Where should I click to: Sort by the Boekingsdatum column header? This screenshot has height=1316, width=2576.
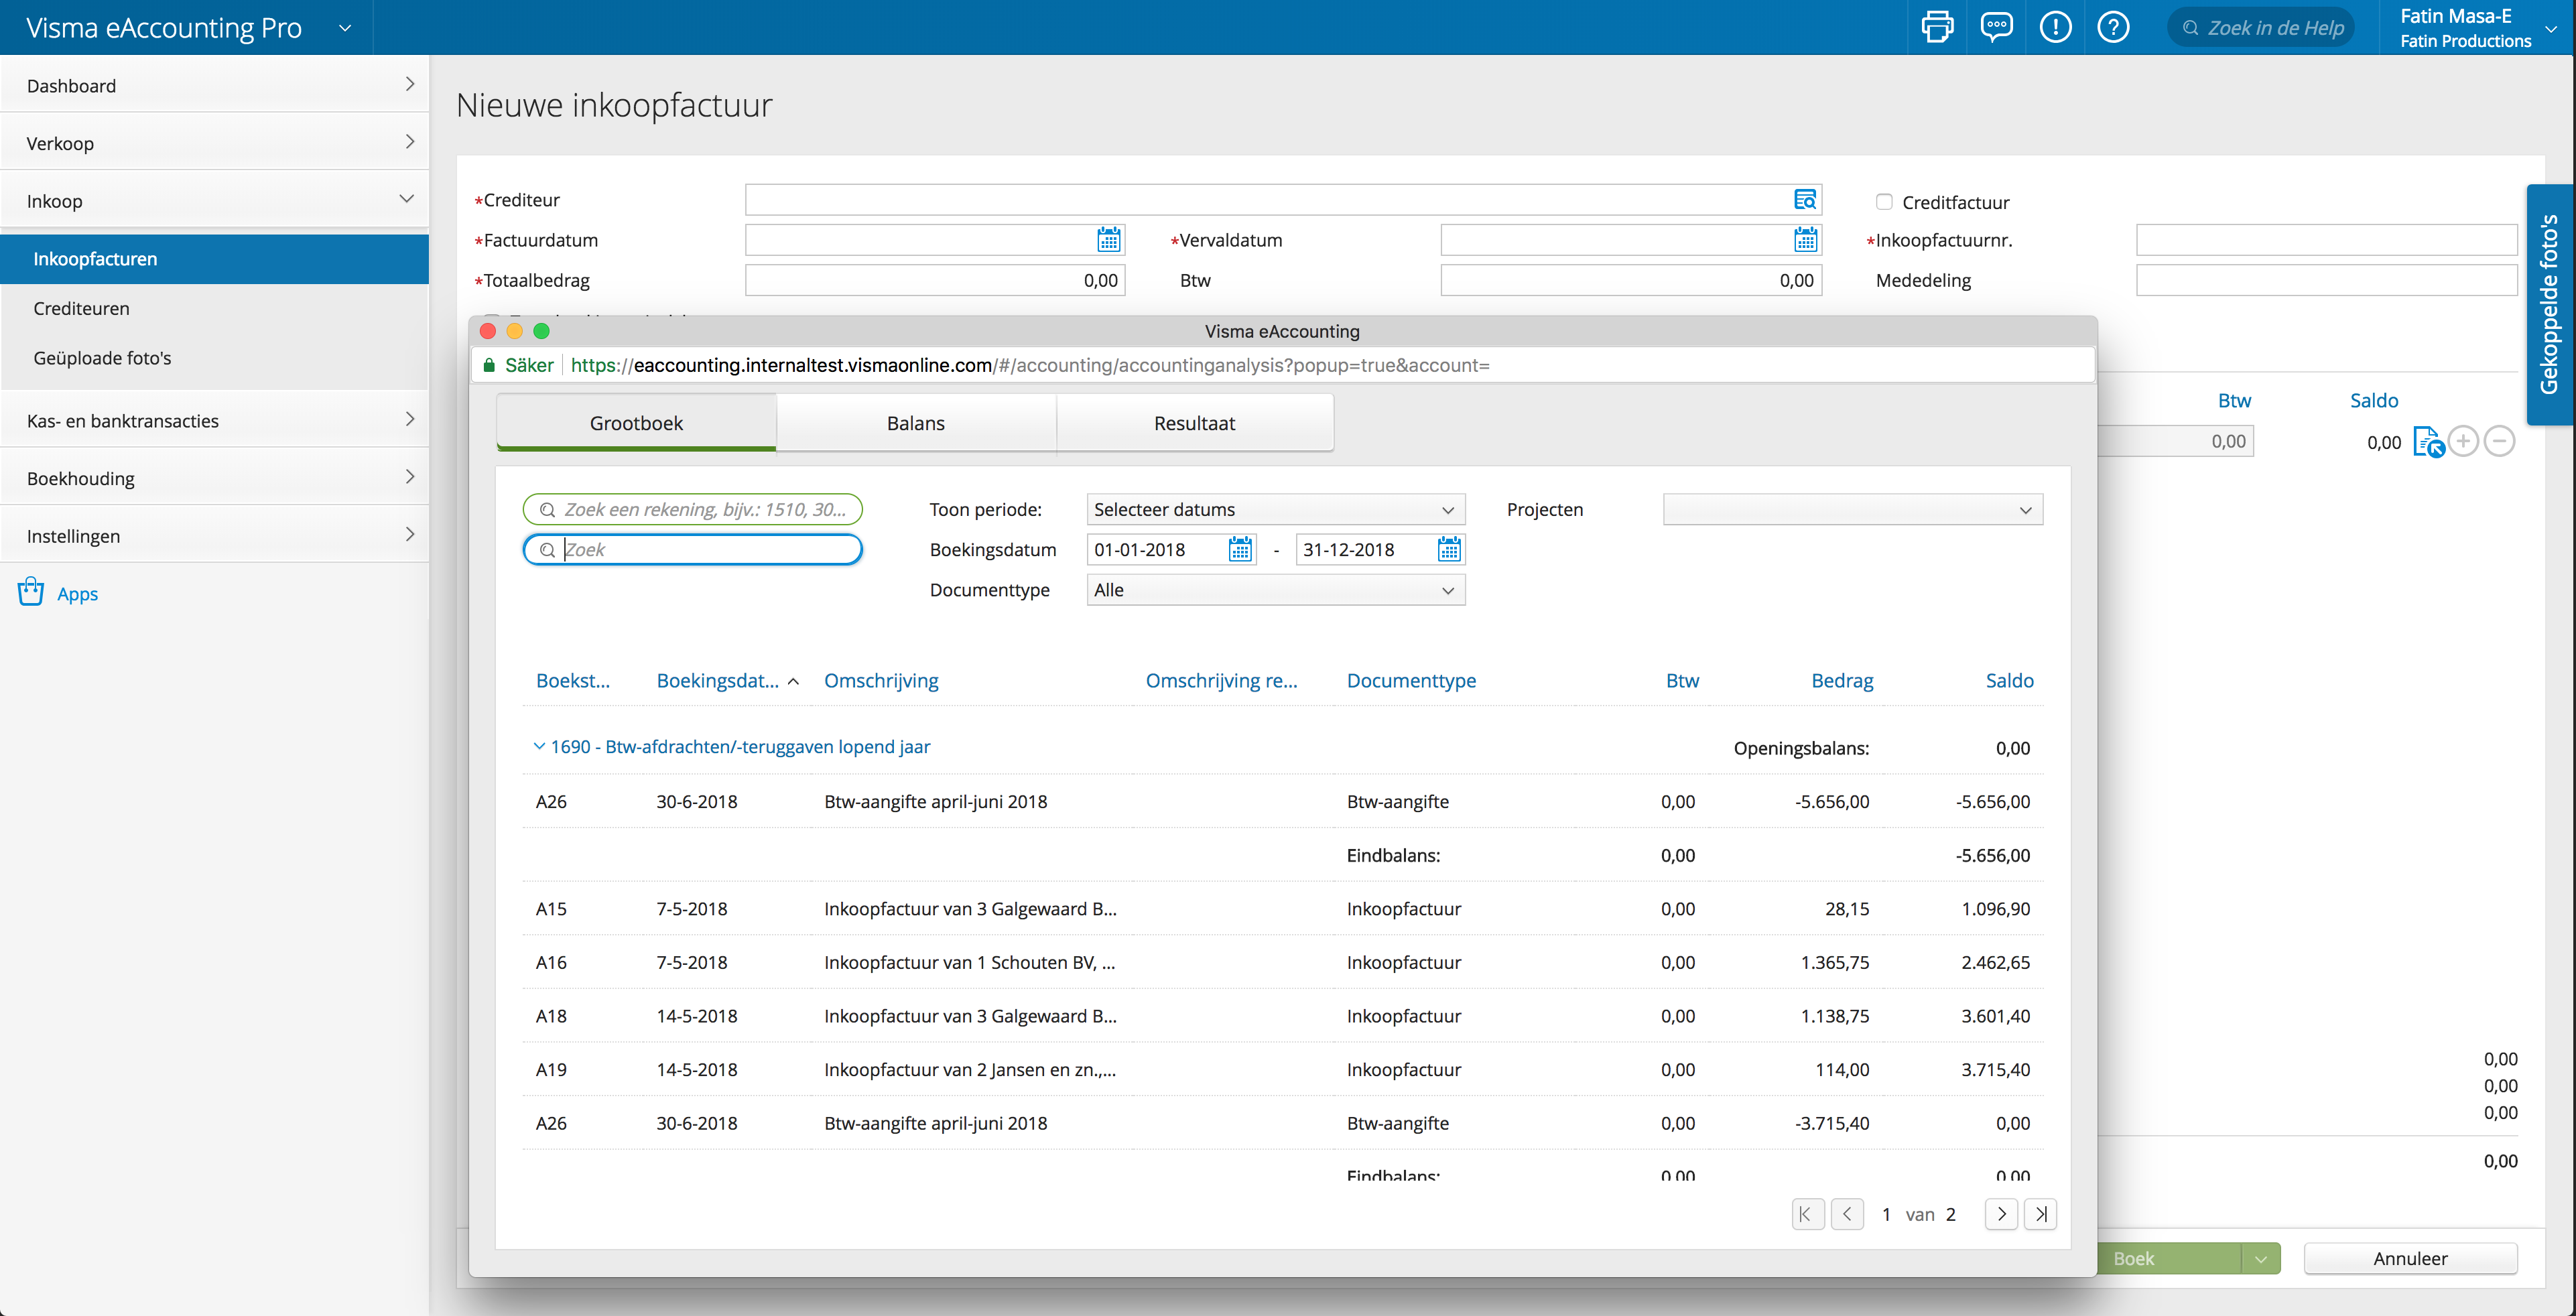(717, 680)
